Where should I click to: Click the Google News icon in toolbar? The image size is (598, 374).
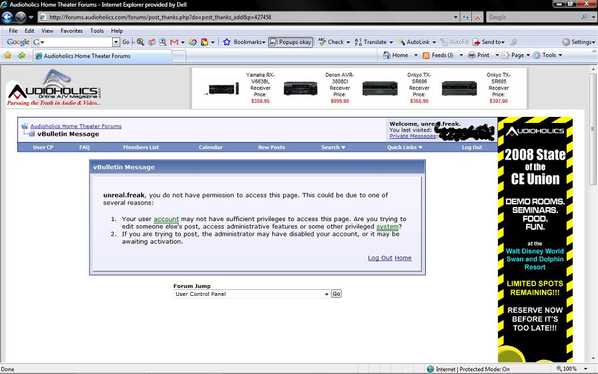click(x=152, y=42)
